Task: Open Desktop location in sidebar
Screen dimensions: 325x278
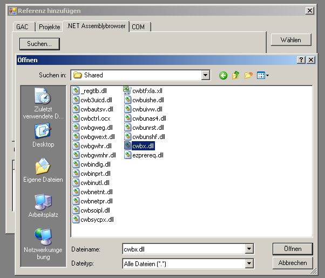Action: pos(43,135)
